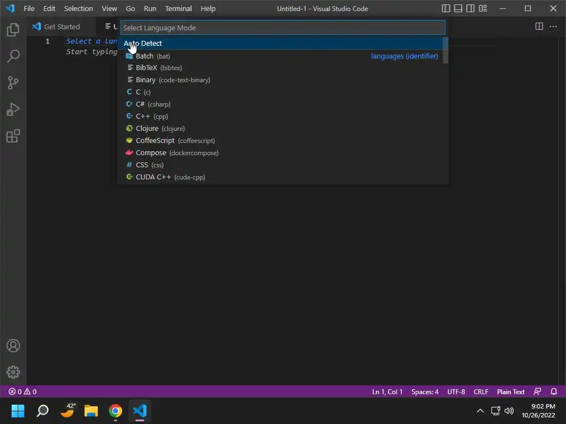Open the Windows Start menu

18,411
